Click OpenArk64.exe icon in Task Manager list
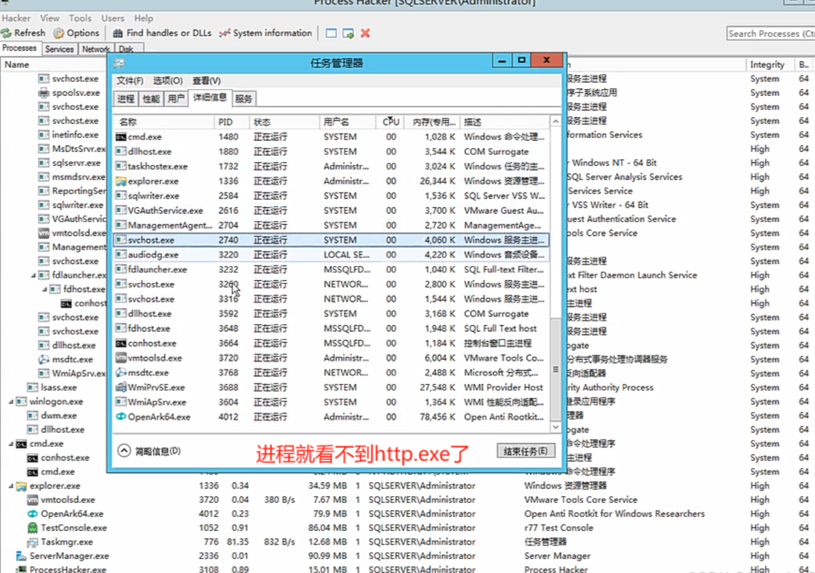 click(x=121, y=417)
